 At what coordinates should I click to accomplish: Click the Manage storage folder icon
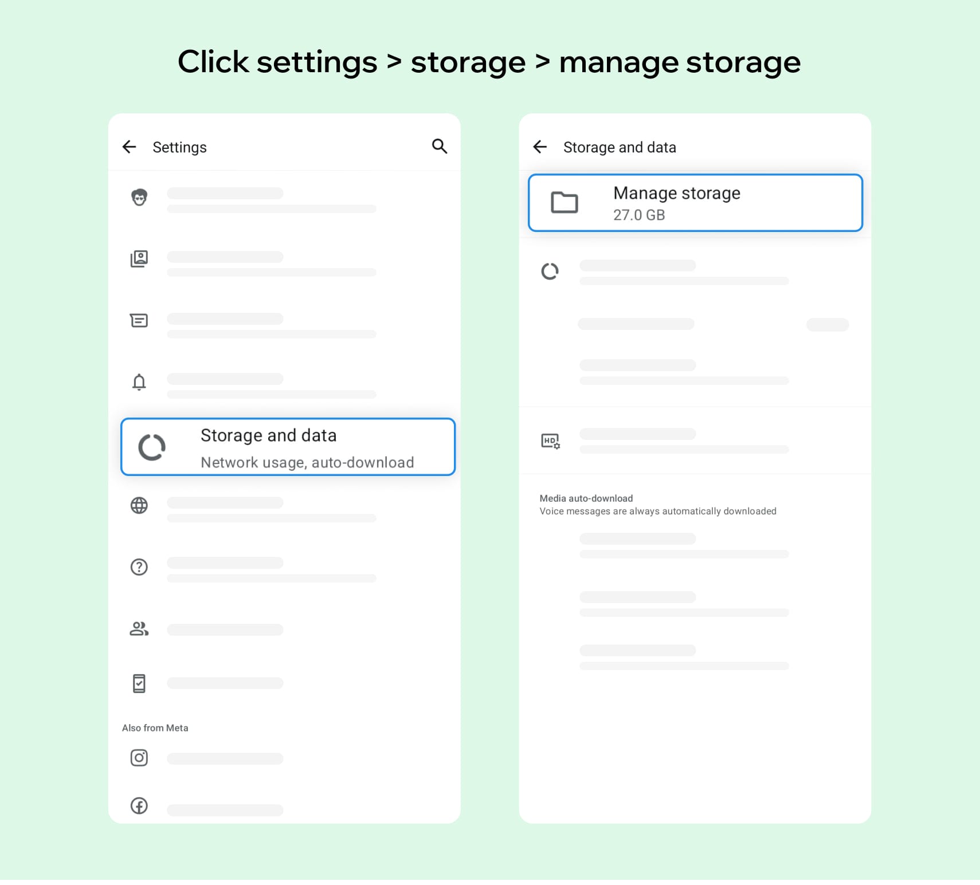pos(565,203)
